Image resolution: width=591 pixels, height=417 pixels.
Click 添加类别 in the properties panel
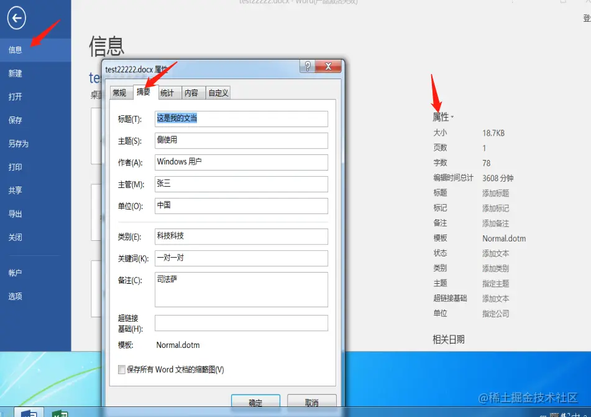pos(496,269)
